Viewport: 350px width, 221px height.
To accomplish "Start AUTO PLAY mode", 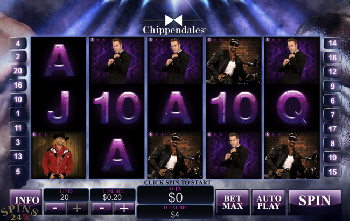I will 268,202.
